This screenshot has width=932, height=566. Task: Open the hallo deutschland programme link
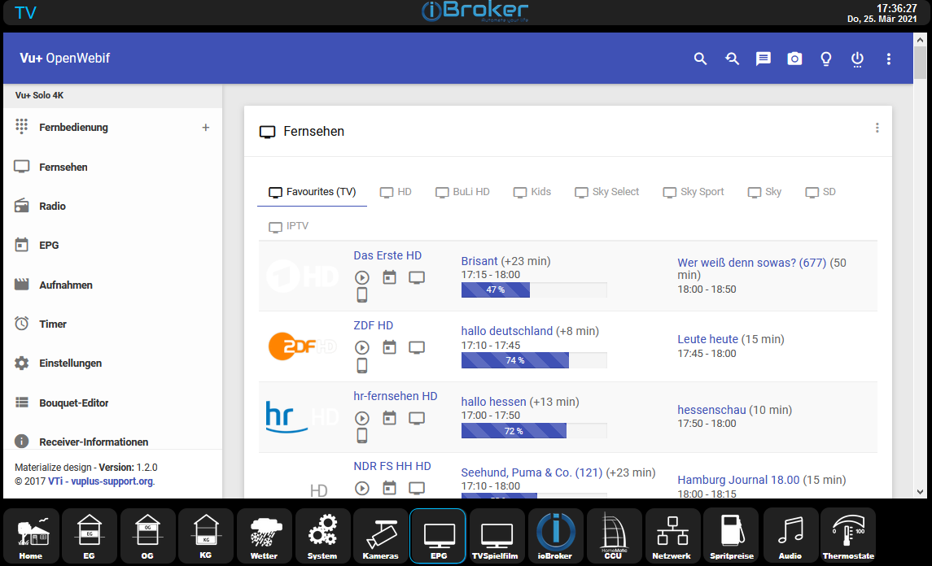click(x=507, y=331)
